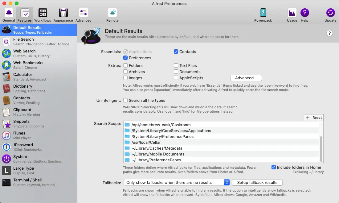This screenshot has width=339, height=203.
Task: Uncheck Include folders in Home
Action: click(274, 167)
